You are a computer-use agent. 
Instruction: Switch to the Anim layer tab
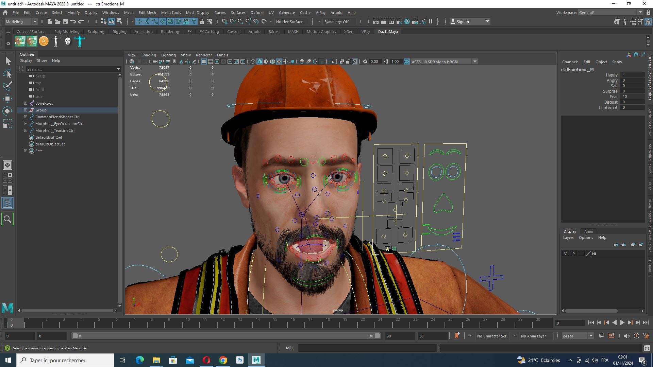[588, 231]
